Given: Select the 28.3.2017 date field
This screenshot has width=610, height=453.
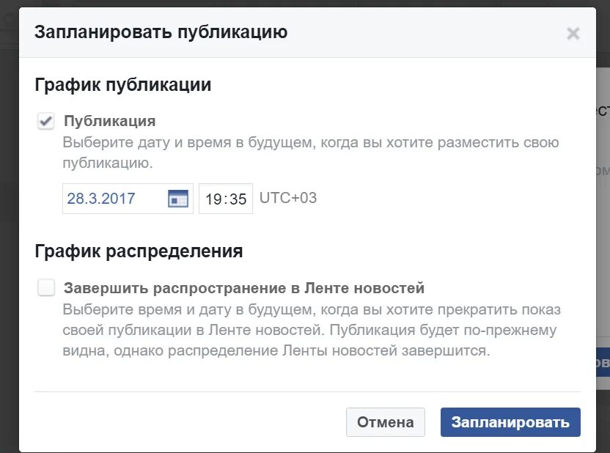Looking at the screenshot, I should click(128, 199).
